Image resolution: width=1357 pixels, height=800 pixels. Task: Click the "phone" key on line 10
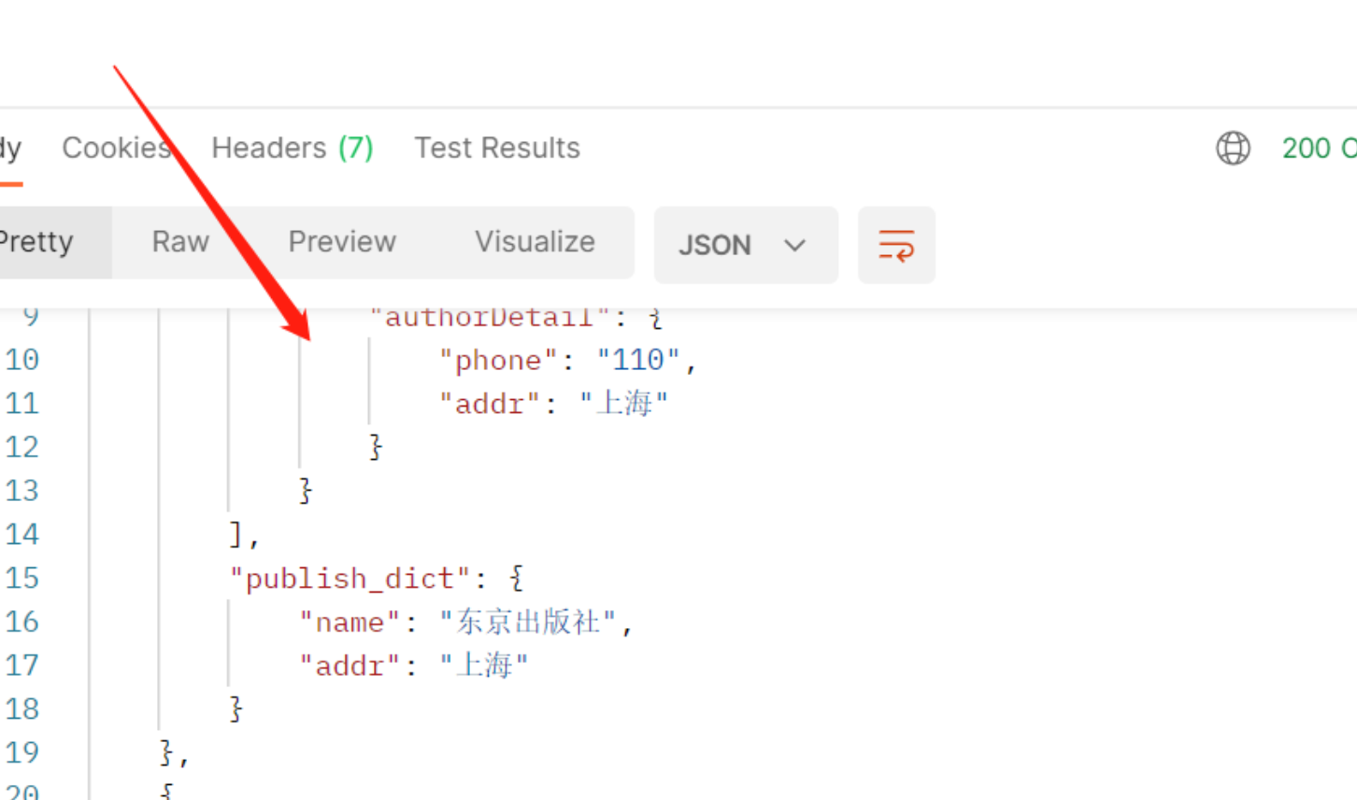coord(499,361)
